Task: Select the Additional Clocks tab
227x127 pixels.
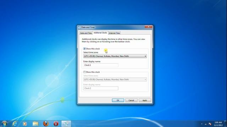Action: pyautogui.click(x=100, y=33)
